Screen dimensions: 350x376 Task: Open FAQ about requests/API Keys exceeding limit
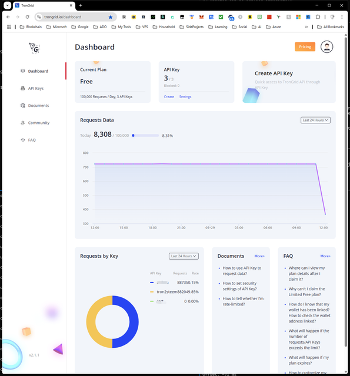click(309, 340)
